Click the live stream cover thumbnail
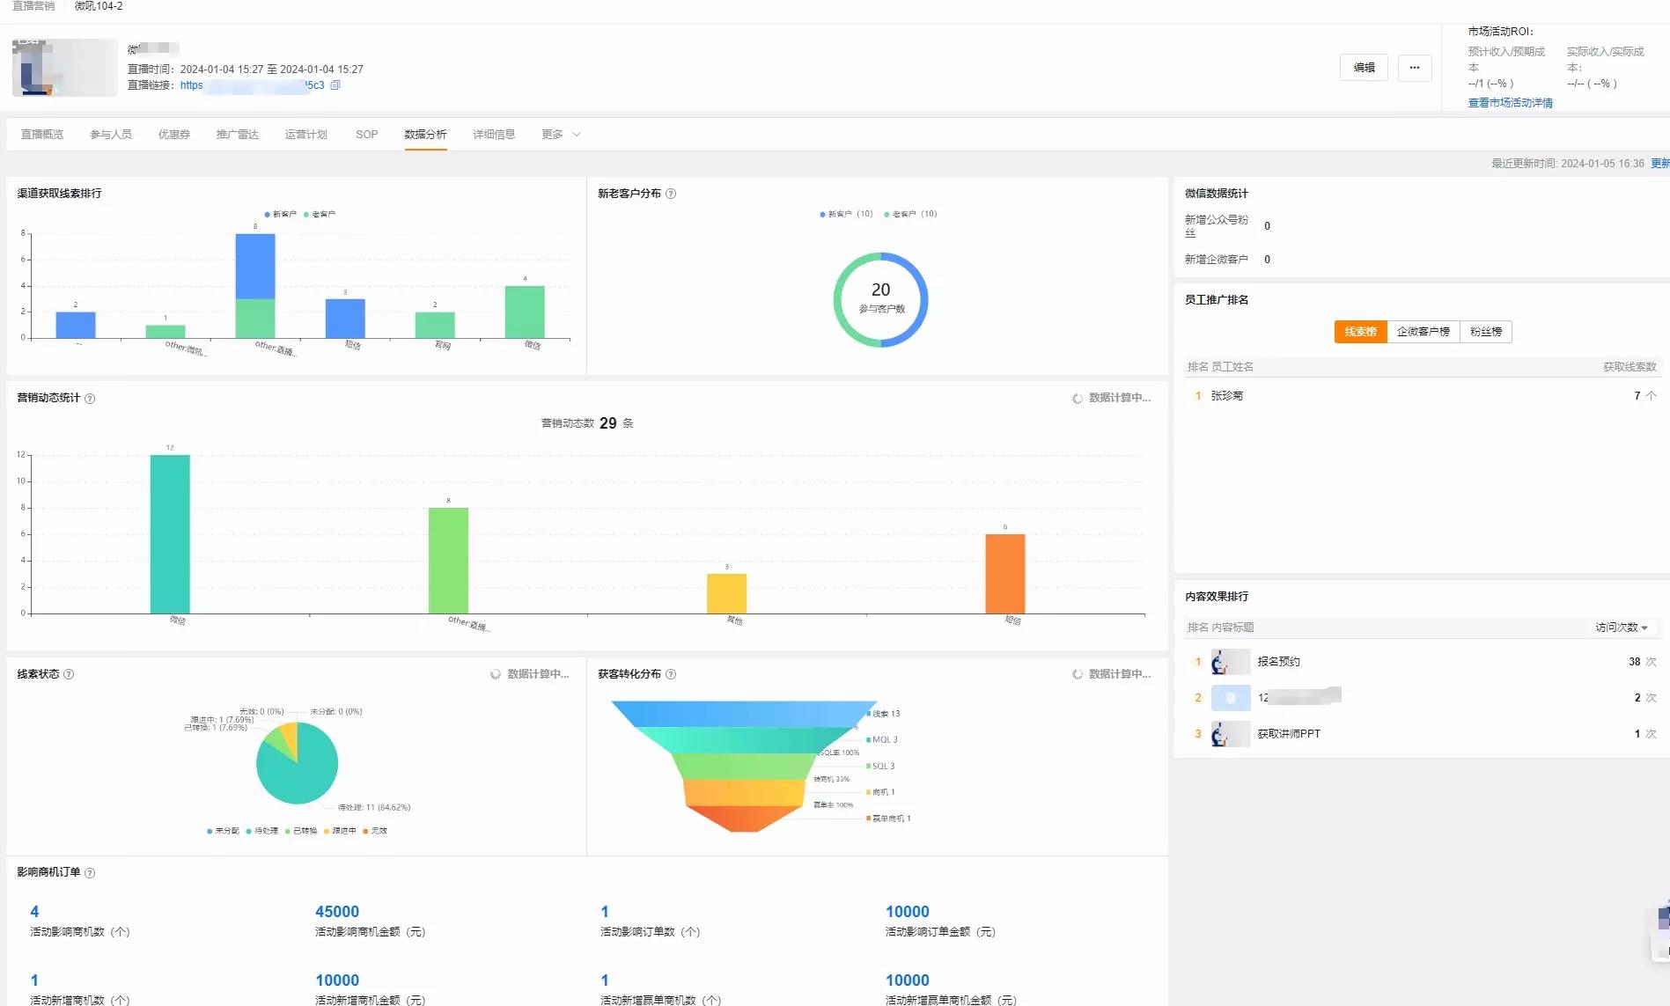 [x=65, y=68]
